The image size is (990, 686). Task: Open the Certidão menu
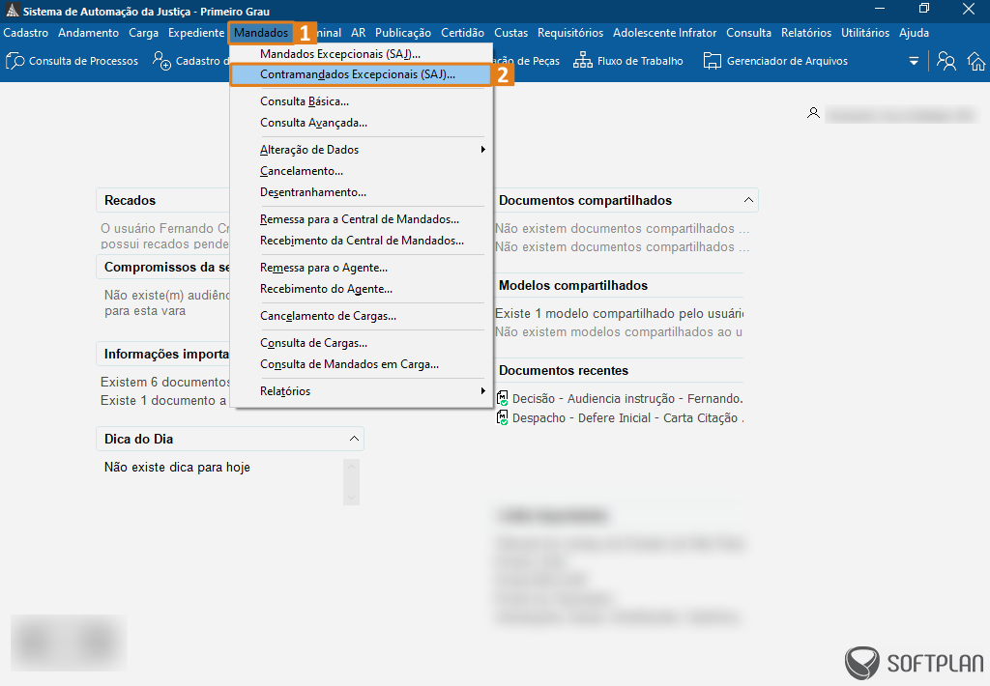pyautogui.click(x=463, y=33)
